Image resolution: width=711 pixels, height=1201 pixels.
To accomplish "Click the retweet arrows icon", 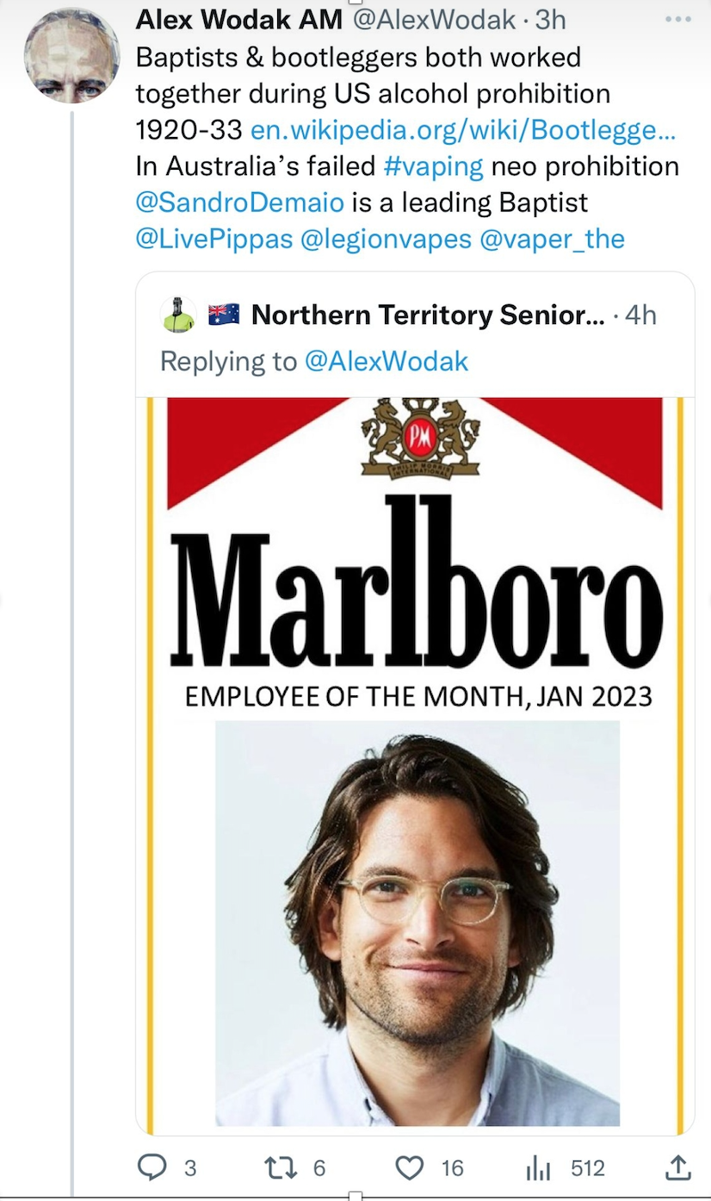I will coord(281,1167).
